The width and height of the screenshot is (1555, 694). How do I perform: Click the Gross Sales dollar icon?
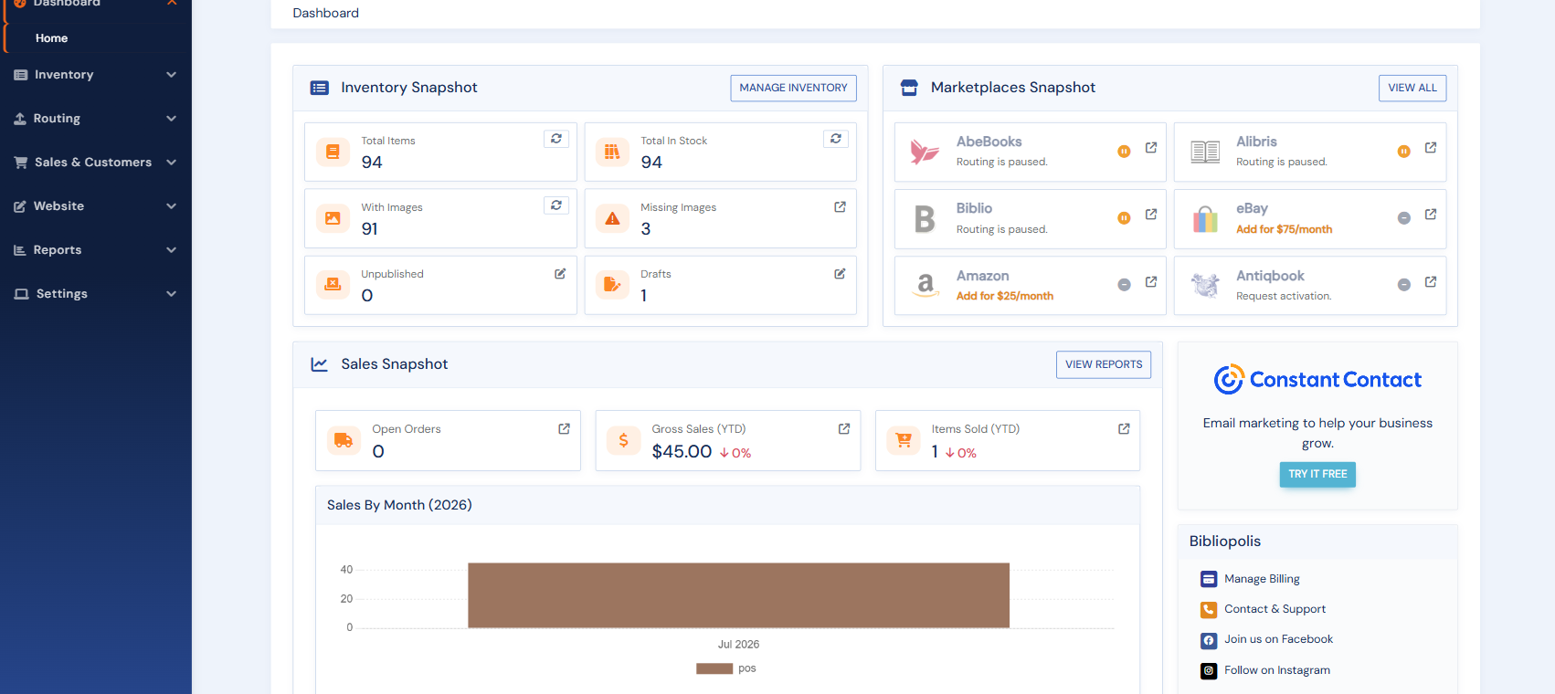(x=623, y=440)
